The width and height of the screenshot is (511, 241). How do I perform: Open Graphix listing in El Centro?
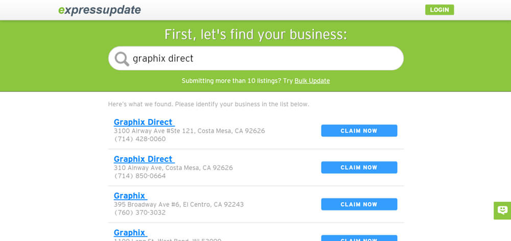130,196
